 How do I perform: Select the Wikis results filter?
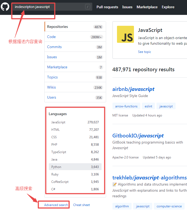click(x=75, y=87)
